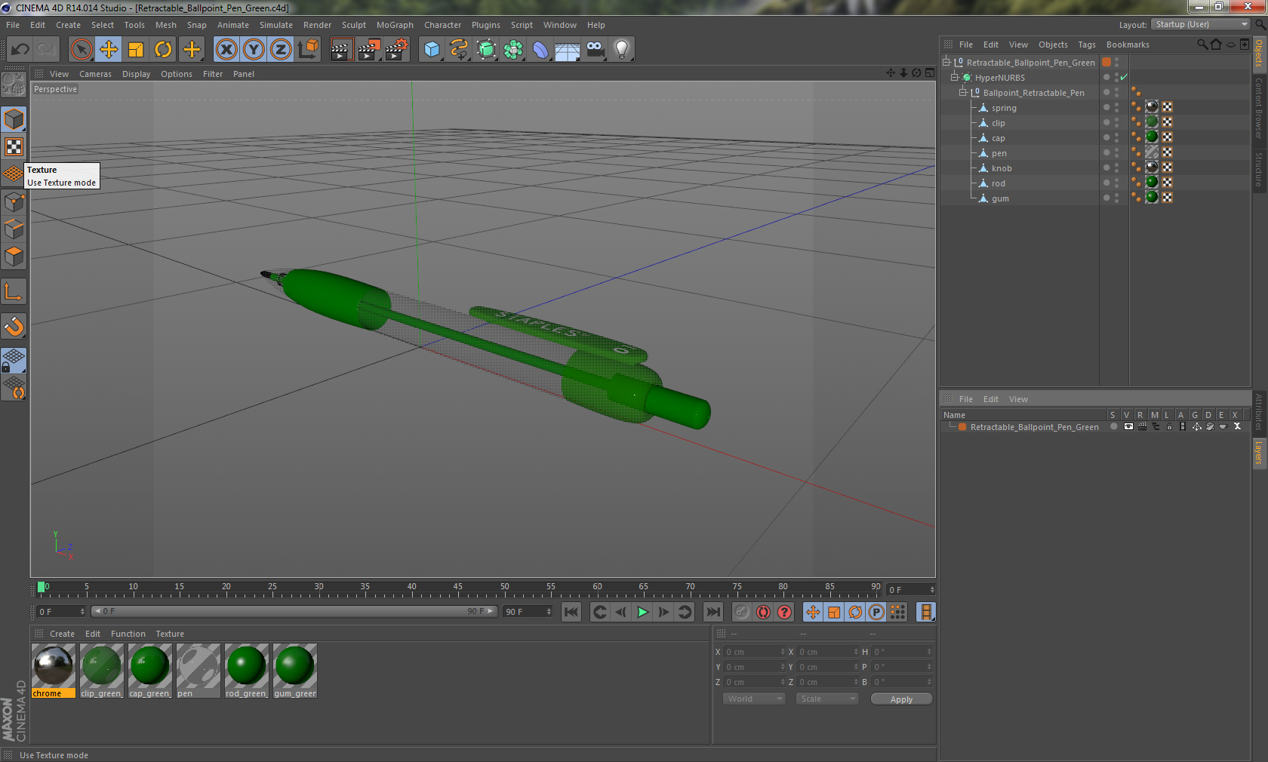Toggle layer view visibility icon
Viewport: 1268px width, 762px height.
coord(1128,427)
